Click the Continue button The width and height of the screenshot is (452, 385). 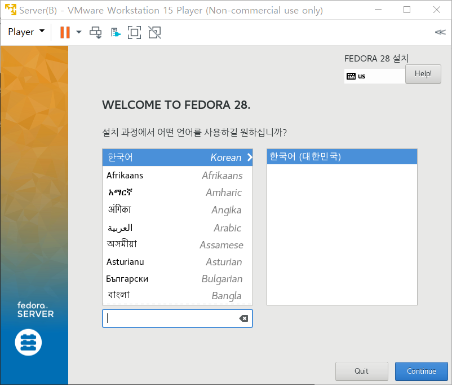421,371
